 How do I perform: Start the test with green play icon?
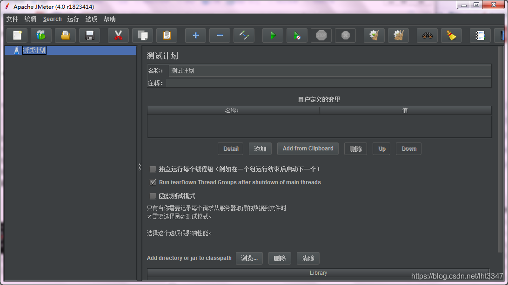[273, 35]
